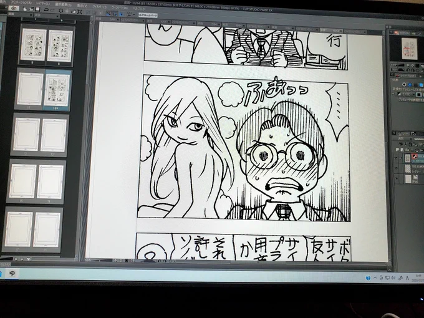424x318 pixels.
Task: Switch to the Navigator panel tab
Action: click(402, 32)
